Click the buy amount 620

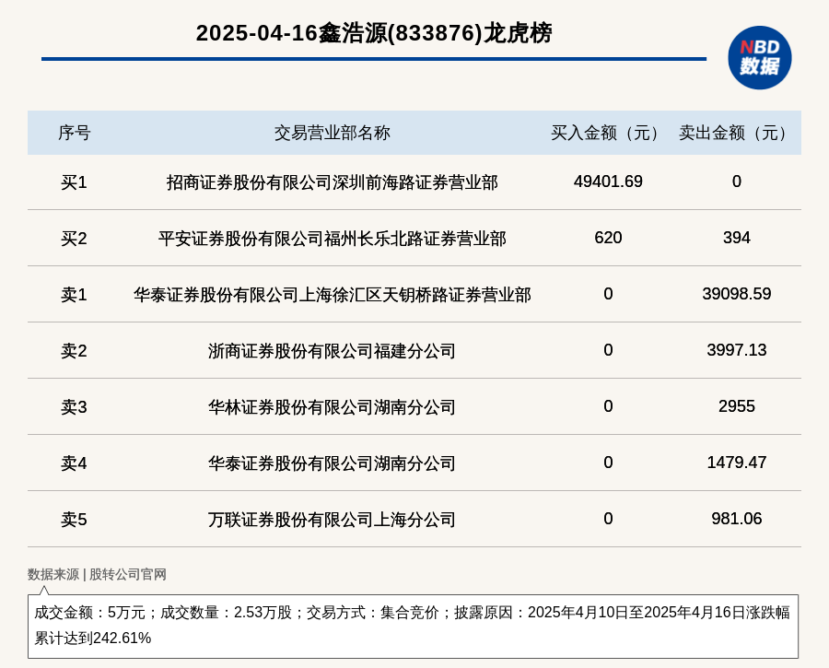608,238
